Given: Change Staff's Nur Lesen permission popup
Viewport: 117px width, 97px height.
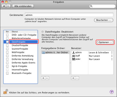Looking at the screenshot, I should pos(100,56).
